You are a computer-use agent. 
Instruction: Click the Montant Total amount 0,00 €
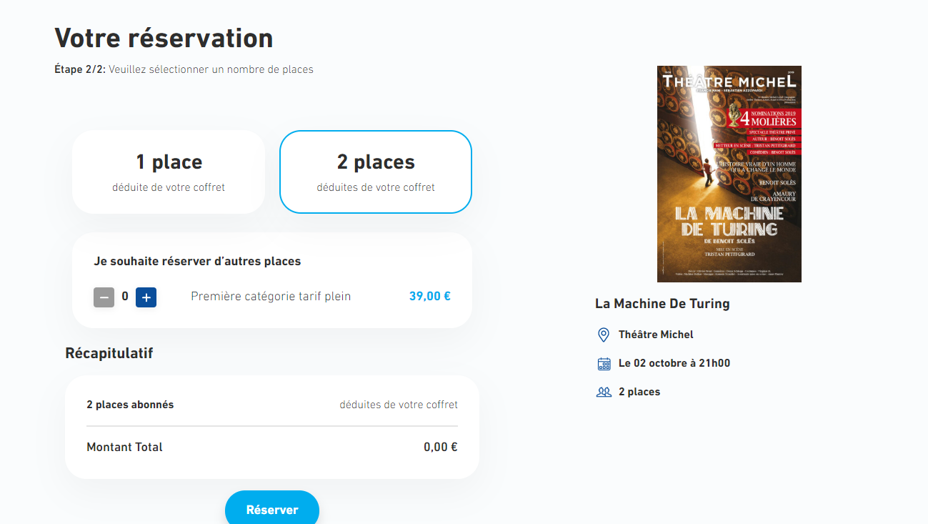point(440,448)
